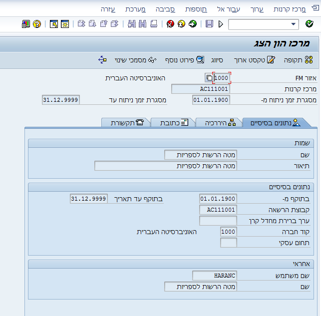Click the Generate Shortcut icon
Viewport: 321px width, 316px height.
tap(54, 24)
